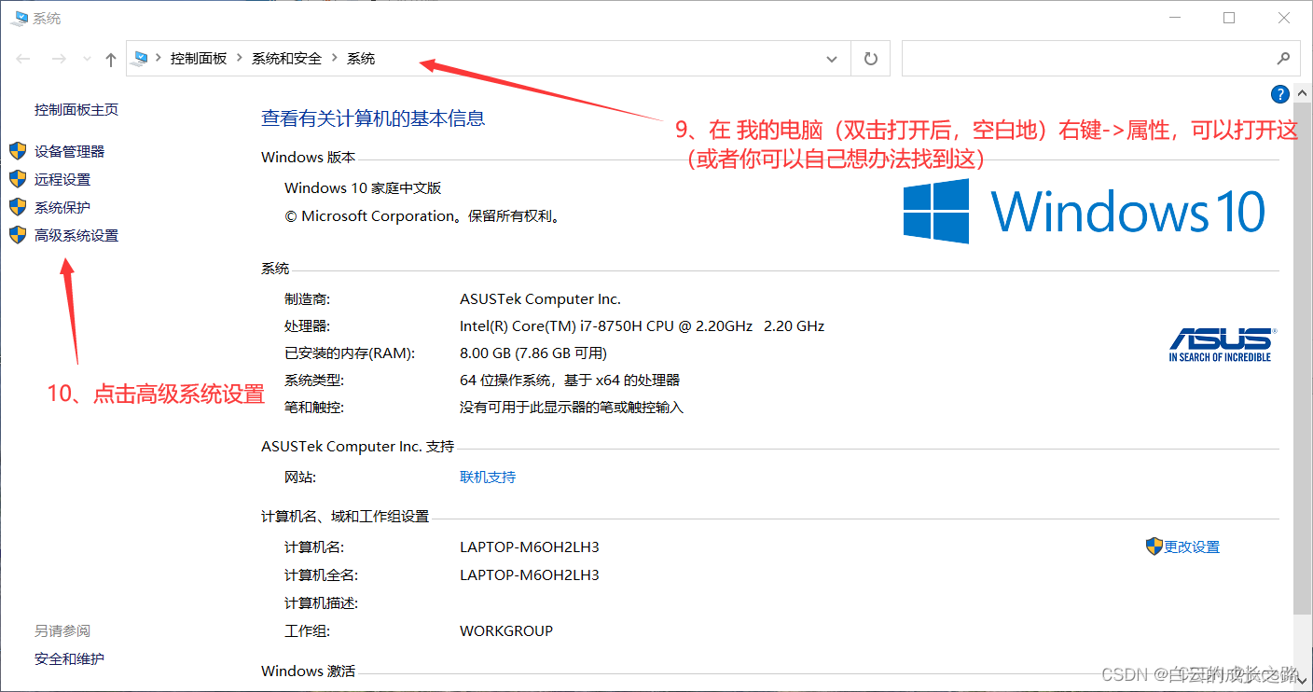Screen dimensions: 1313x692
Task: Open 高级系统设置 link
Action: (x=76, y=235)
